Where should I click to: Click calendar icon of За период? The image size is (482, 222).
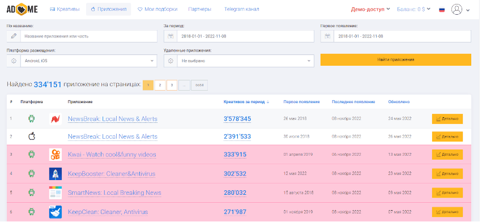[170, 36]
